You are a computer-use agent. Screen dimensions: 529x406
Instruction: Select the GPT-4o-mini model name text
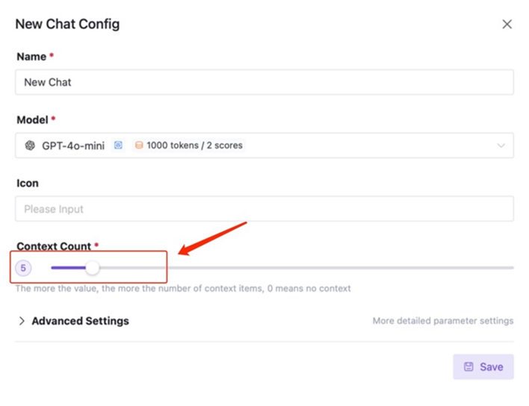(73, 146)
